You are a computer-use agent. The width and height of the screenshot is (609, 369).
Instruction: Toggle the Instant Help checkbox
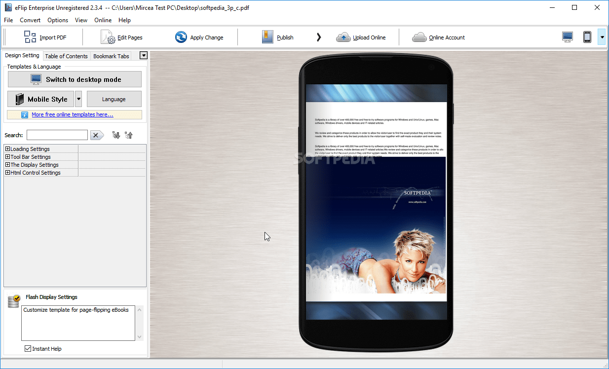pyautogui.click(x=28, y=349)
